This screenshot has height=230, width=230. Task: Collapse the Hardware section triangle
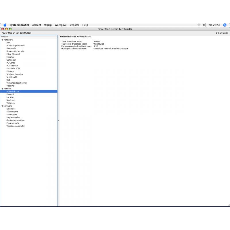(x=2, y=40)
